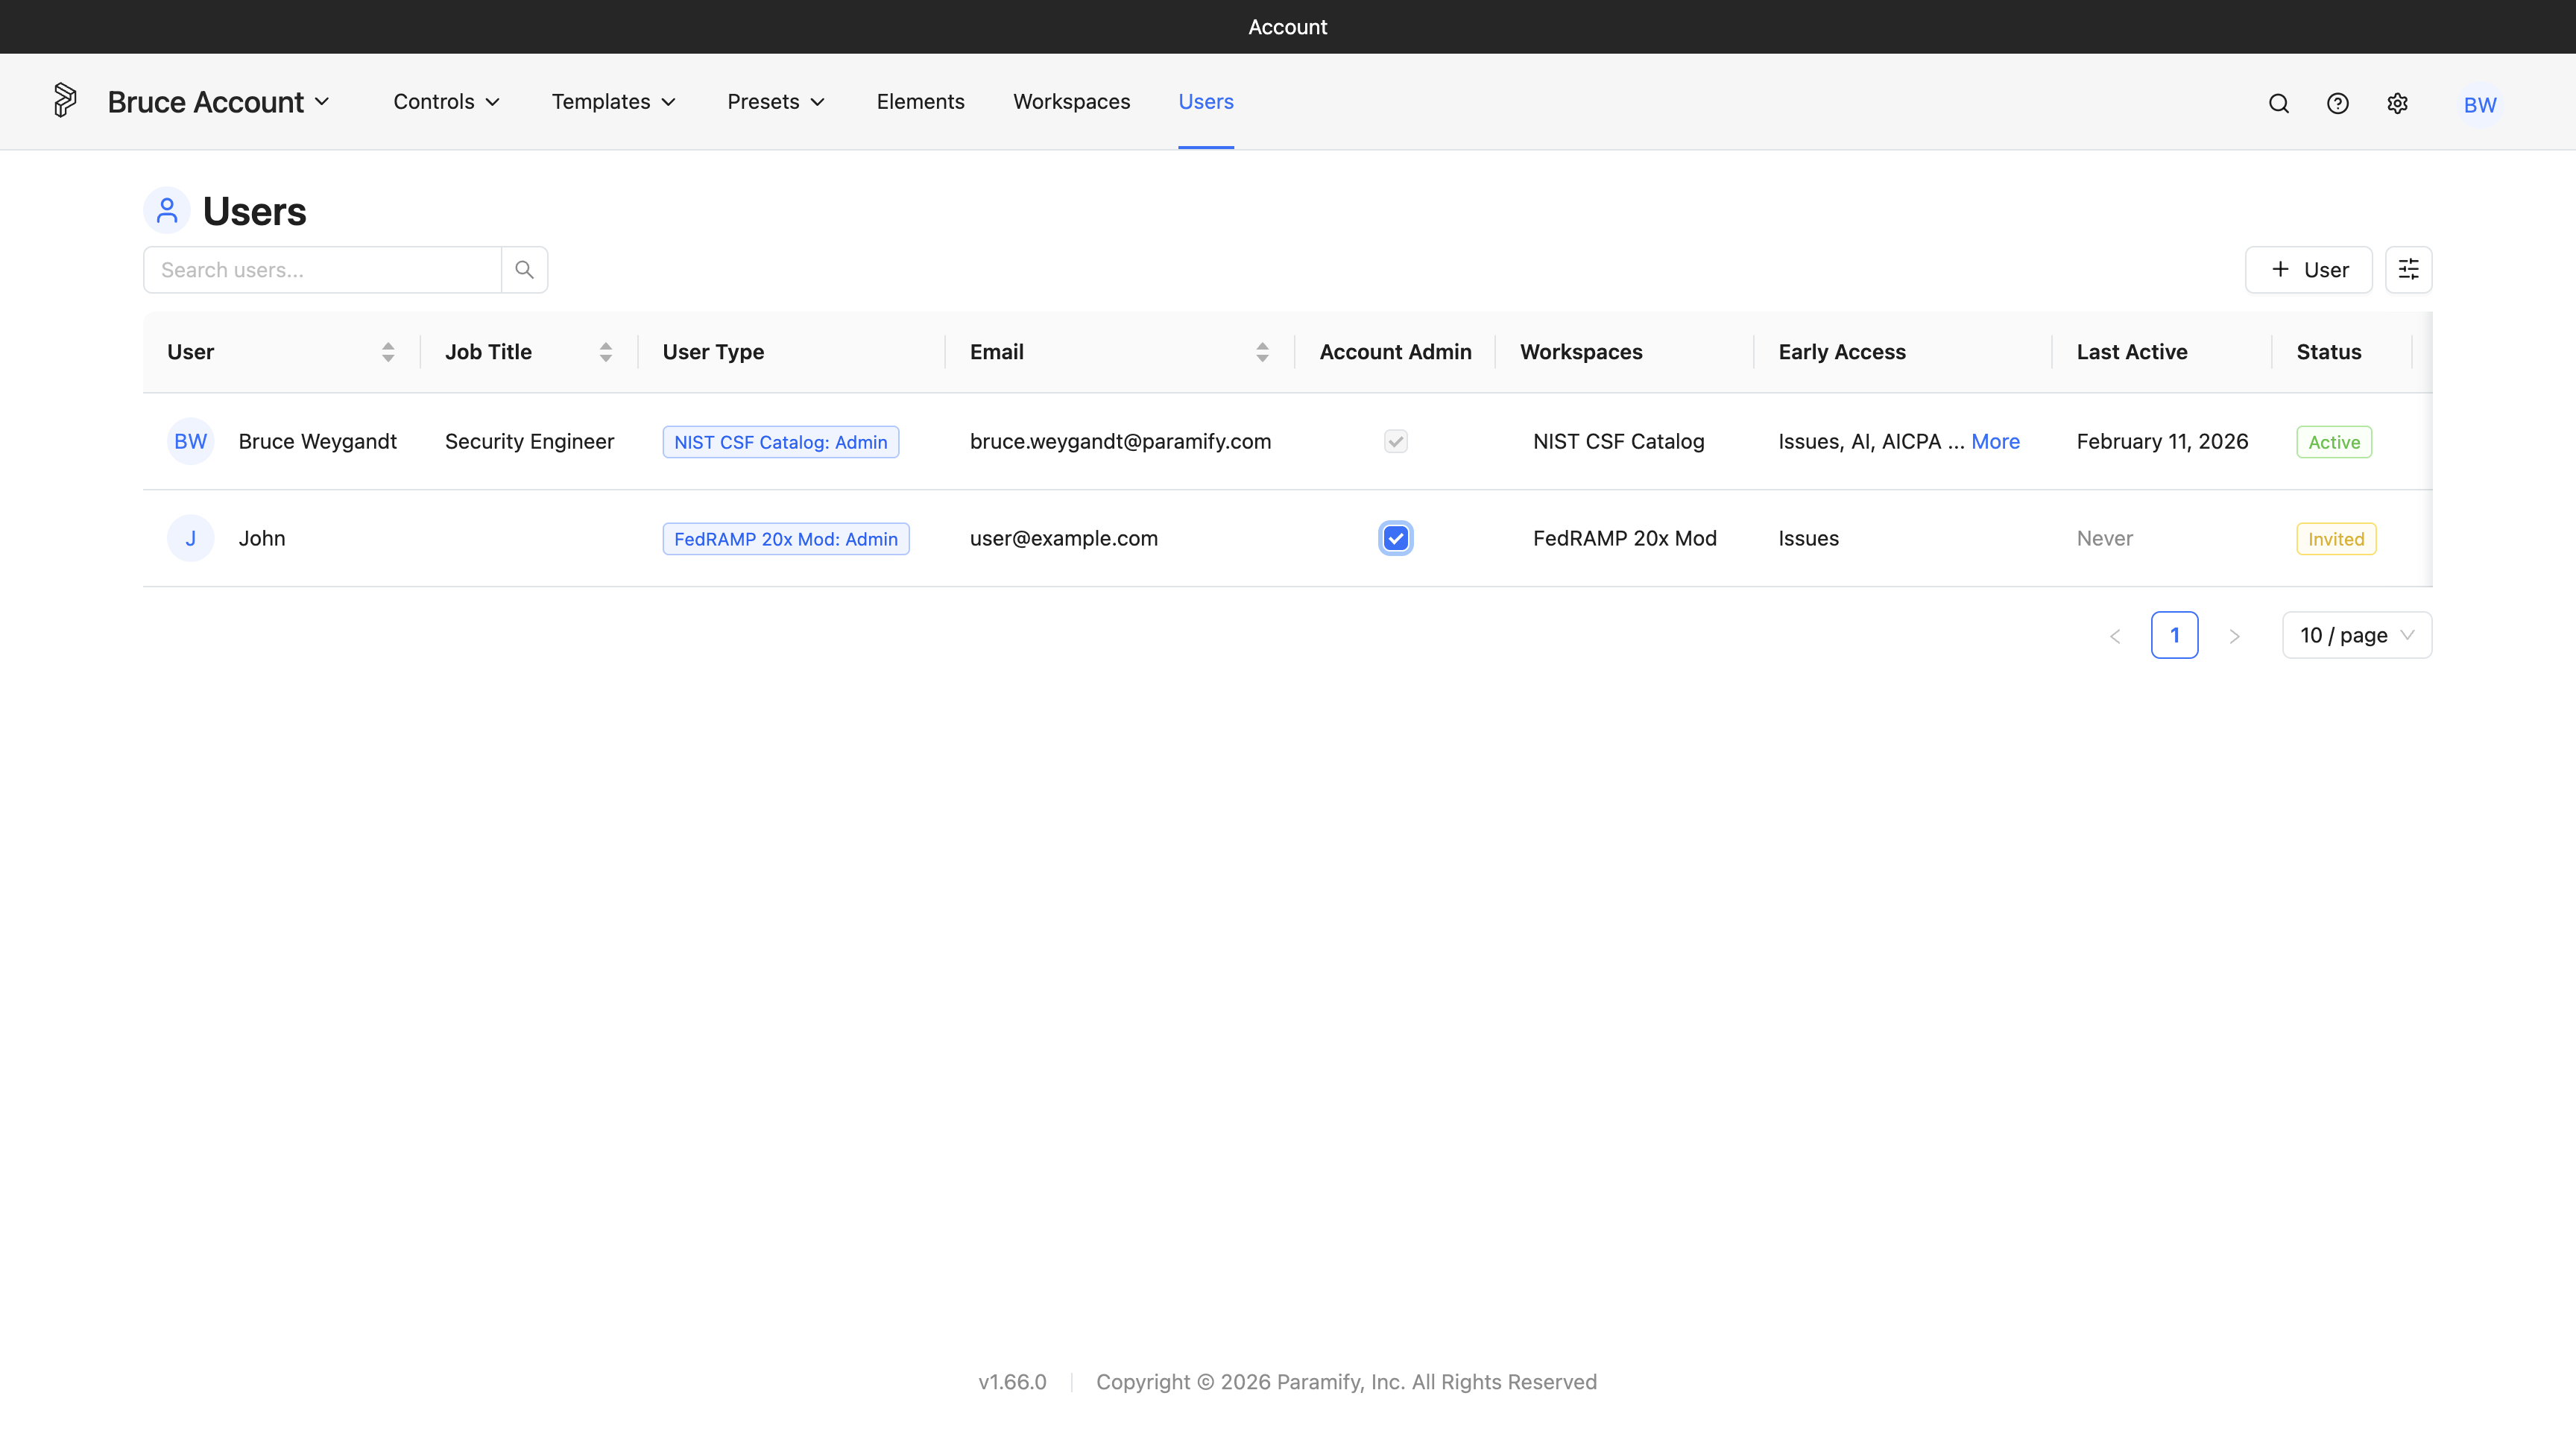Expand the Bruce Account switcher dropdown
Image resolution: width=2576 pixels, height=1434 pixels.
(218, 102)
